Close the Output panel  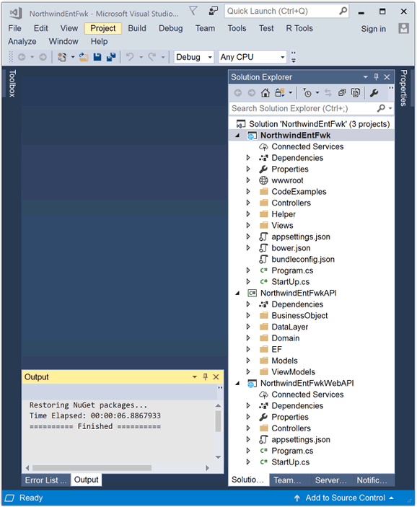pos(216,376)
